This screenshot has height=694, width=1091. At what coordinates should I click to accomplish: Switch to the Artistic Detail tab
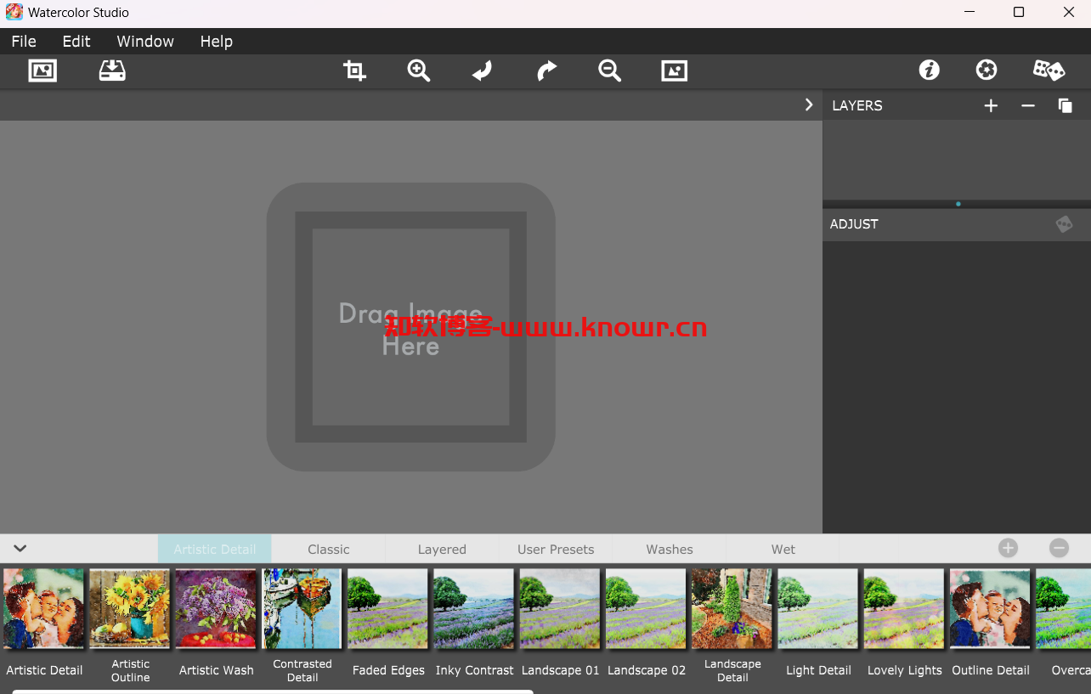coord(215,549)
